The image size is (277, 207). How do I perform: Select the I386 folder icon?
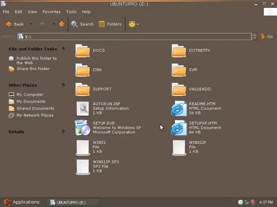(x=82, y=70)
